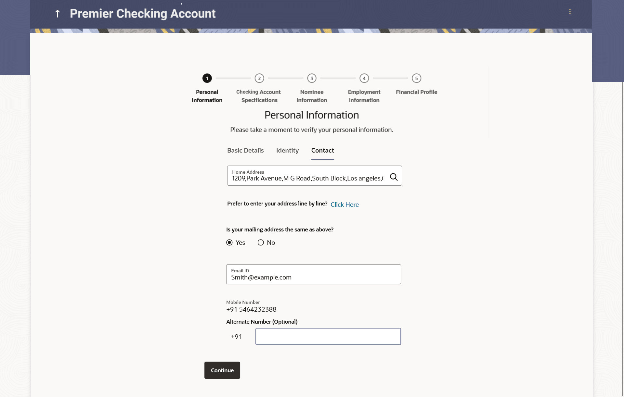Select No for same mailing address
624x397 pixels.
click(x=261, y=242)
